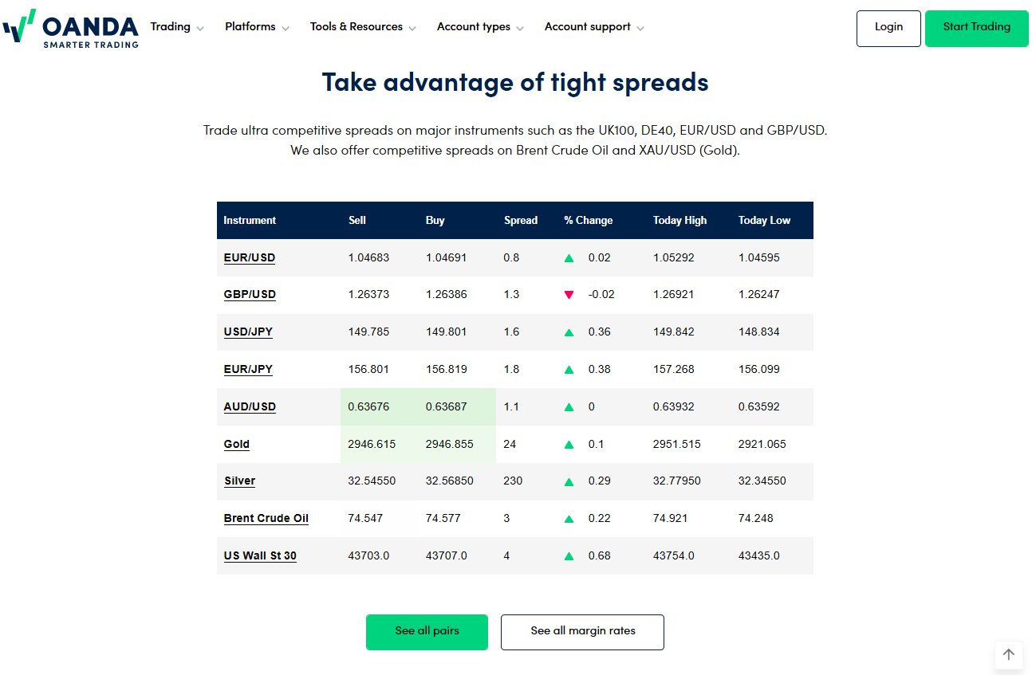Click the Take advantage of tight spreads heading
Screen dimensions: 1032x675
click(515, 82)
